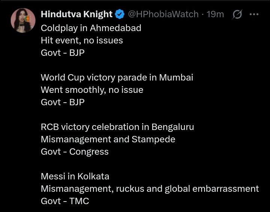Open the @HPhobiaWatch handle link
The height and width of the screenshot is (212, 270).
pos(163,14)
